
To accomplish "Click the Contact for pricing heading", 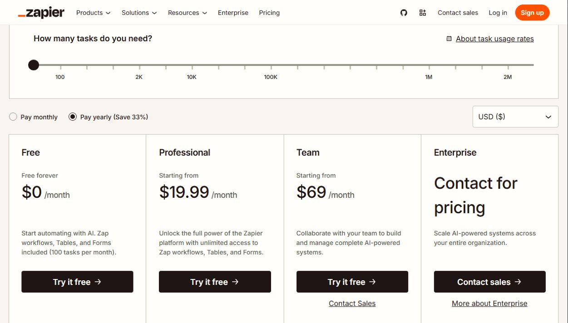I will click(x=476, y=195).
